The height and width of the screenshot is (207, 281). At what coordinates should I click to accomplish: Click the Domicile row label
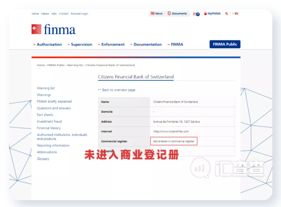coord(107,112)
